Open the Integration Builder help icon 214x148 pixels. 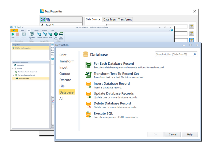pos(172,30)
